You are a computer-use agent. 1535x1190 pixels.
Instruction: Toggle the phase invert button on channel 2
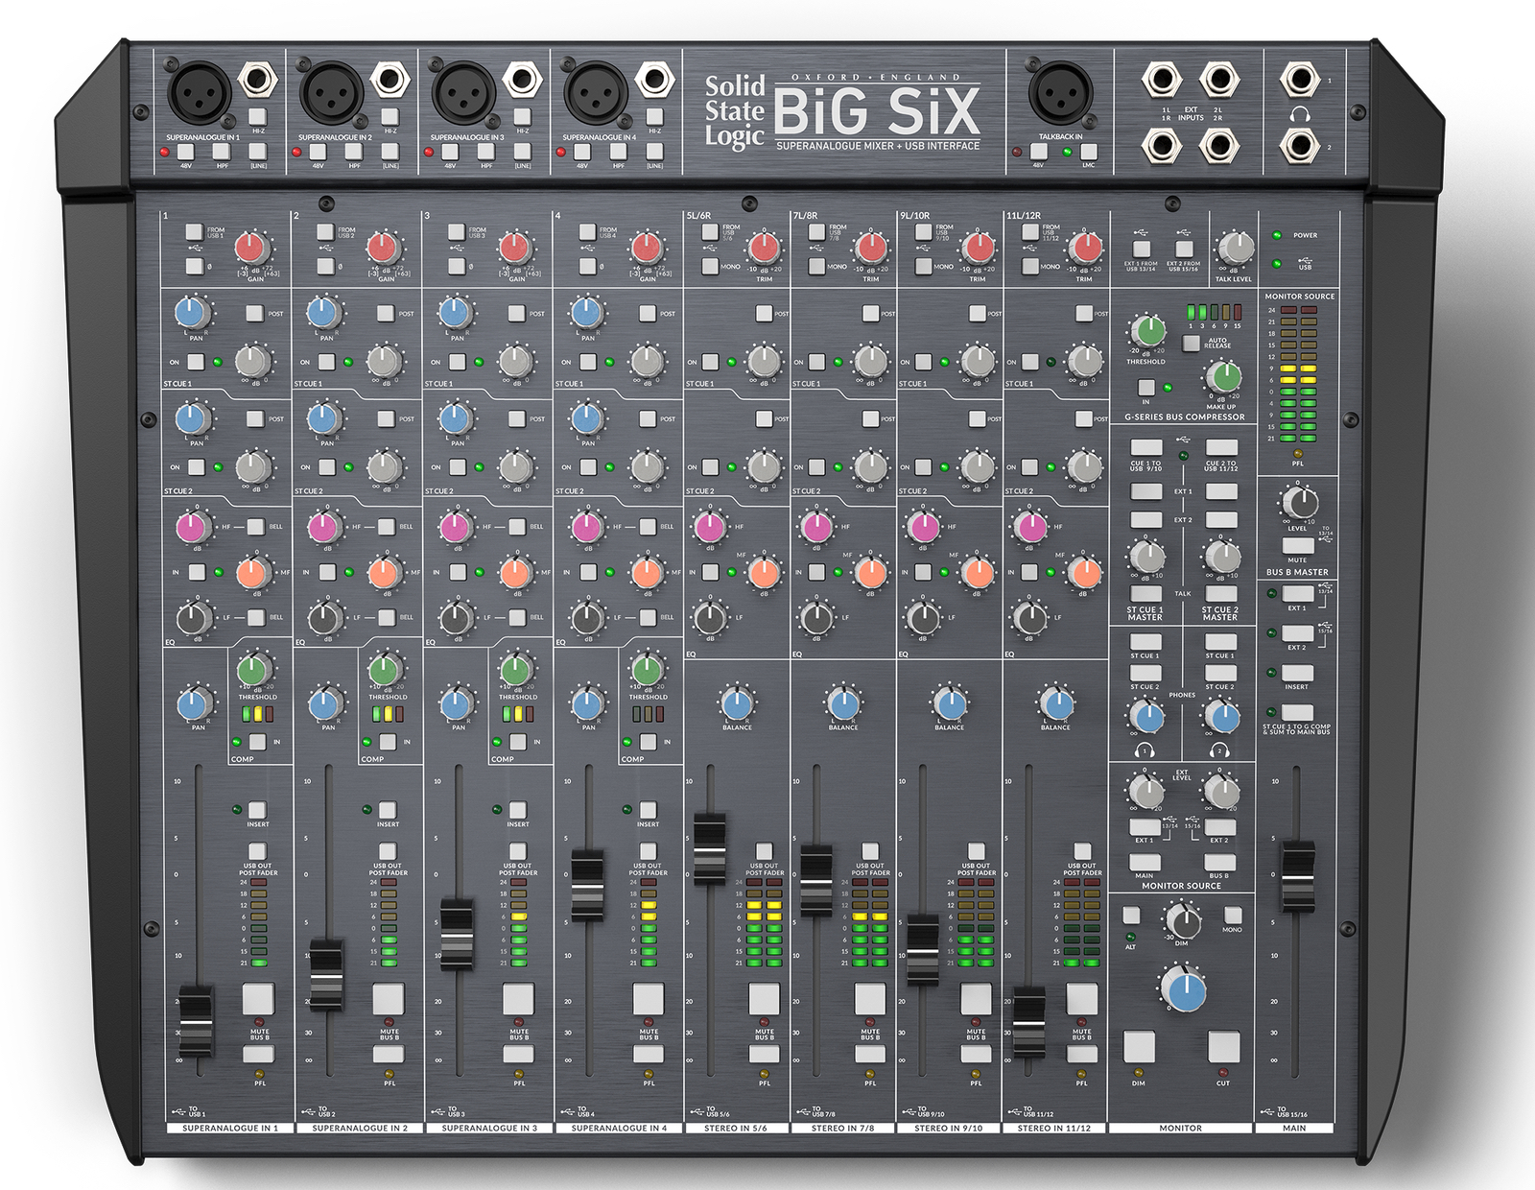pyautogui.click(x=325, y=266)
